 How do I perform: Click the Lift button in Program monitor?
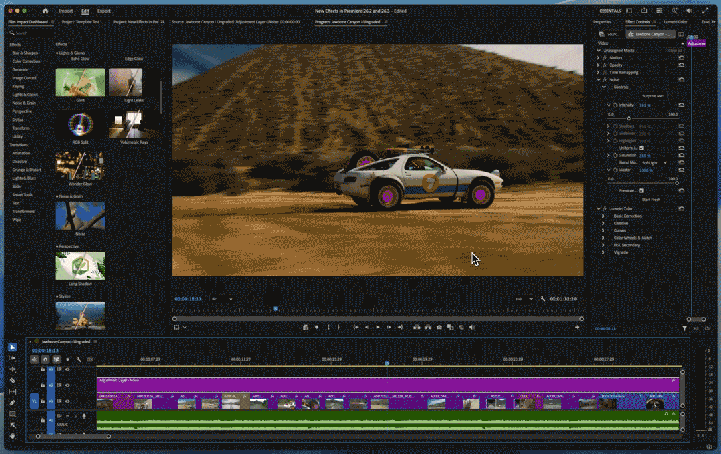(417, 328)
